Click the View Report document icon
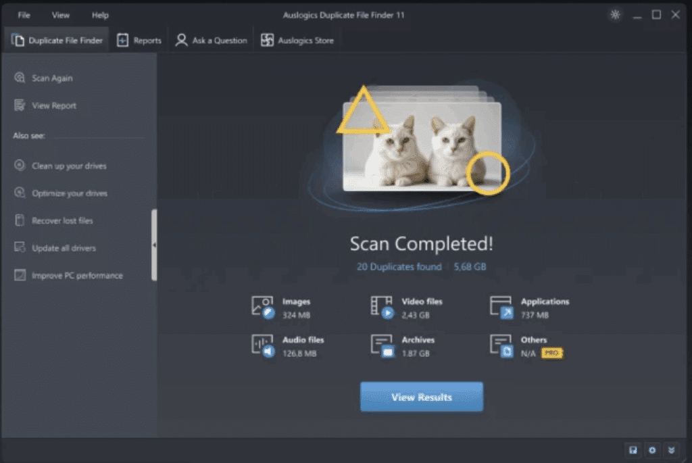692x463 pixels. coord(20,105)
